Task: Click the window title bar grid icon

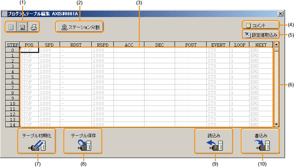Action: tap(4, 14)
